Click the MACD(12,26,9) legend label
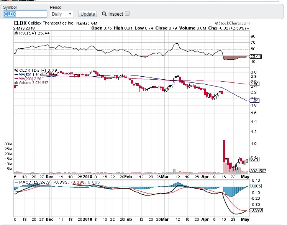The height and width of the screenshot is (225, 287). click(x=36, y=182)
